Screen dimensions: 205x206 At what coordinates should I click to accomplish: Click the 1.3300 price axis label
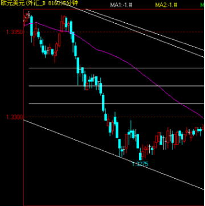point(15,117)
